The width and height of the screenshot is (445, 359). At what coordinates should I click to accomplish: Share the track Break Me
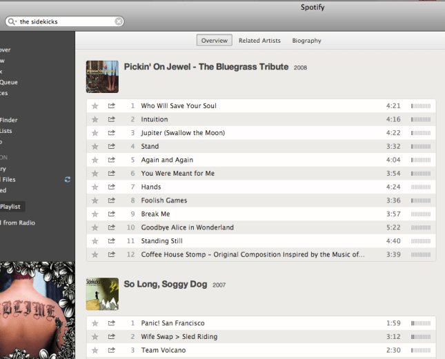[112, 214]
